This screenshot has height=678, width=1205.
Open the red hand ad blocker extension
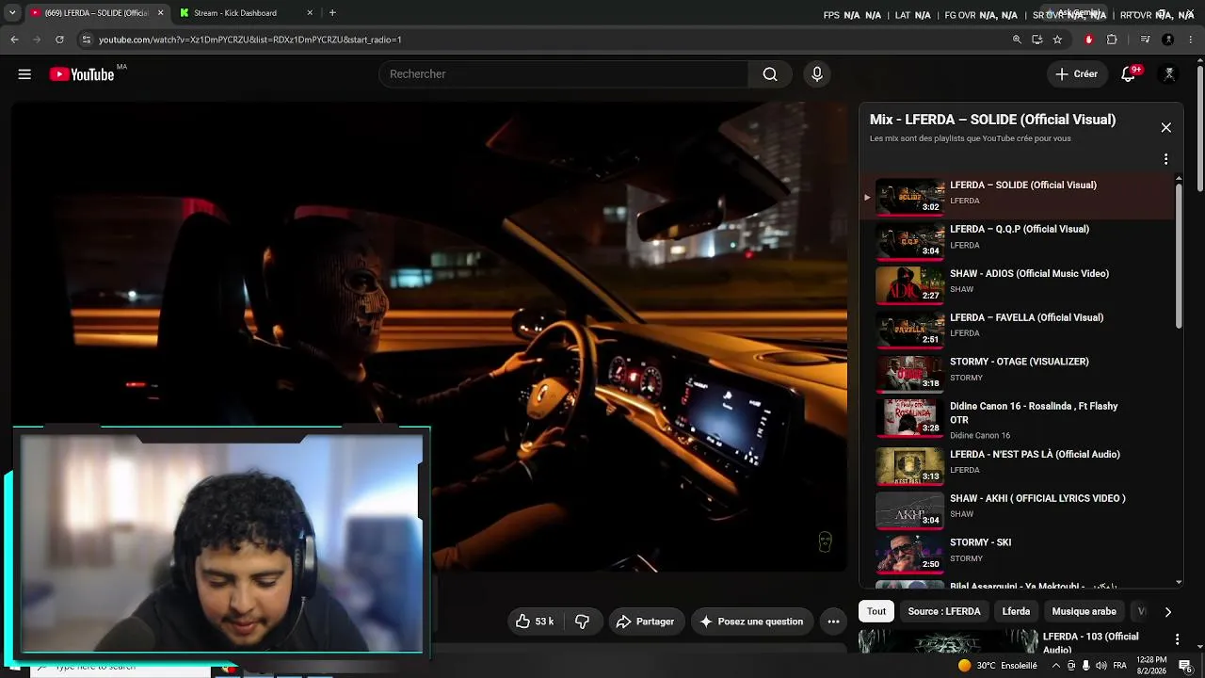(x=1089, y=40)
